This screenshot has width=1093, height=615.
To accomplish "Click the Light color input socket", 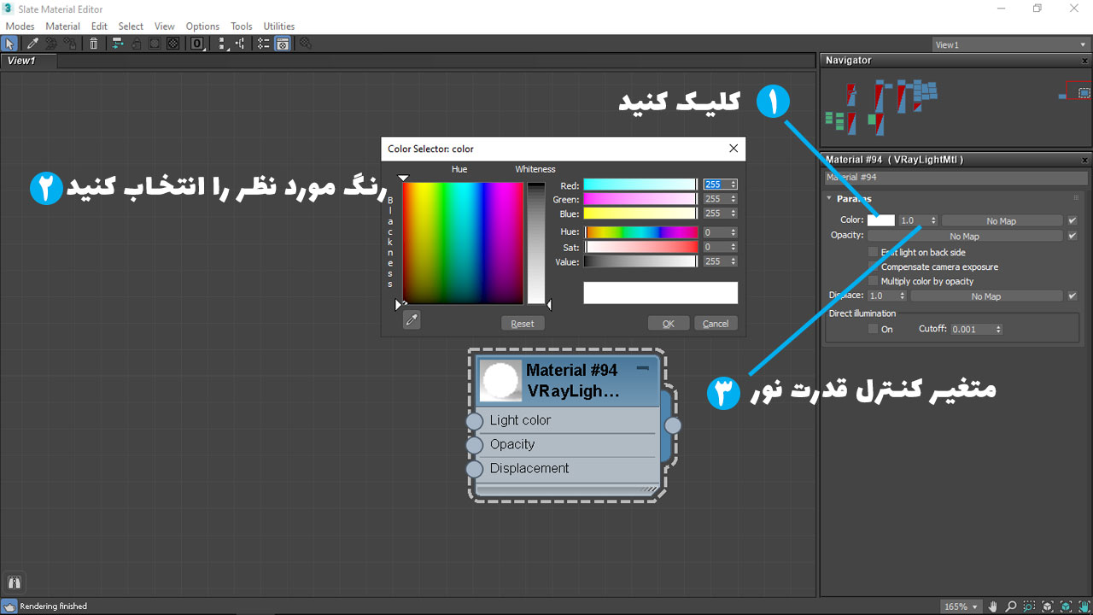I will pos(474,421).
